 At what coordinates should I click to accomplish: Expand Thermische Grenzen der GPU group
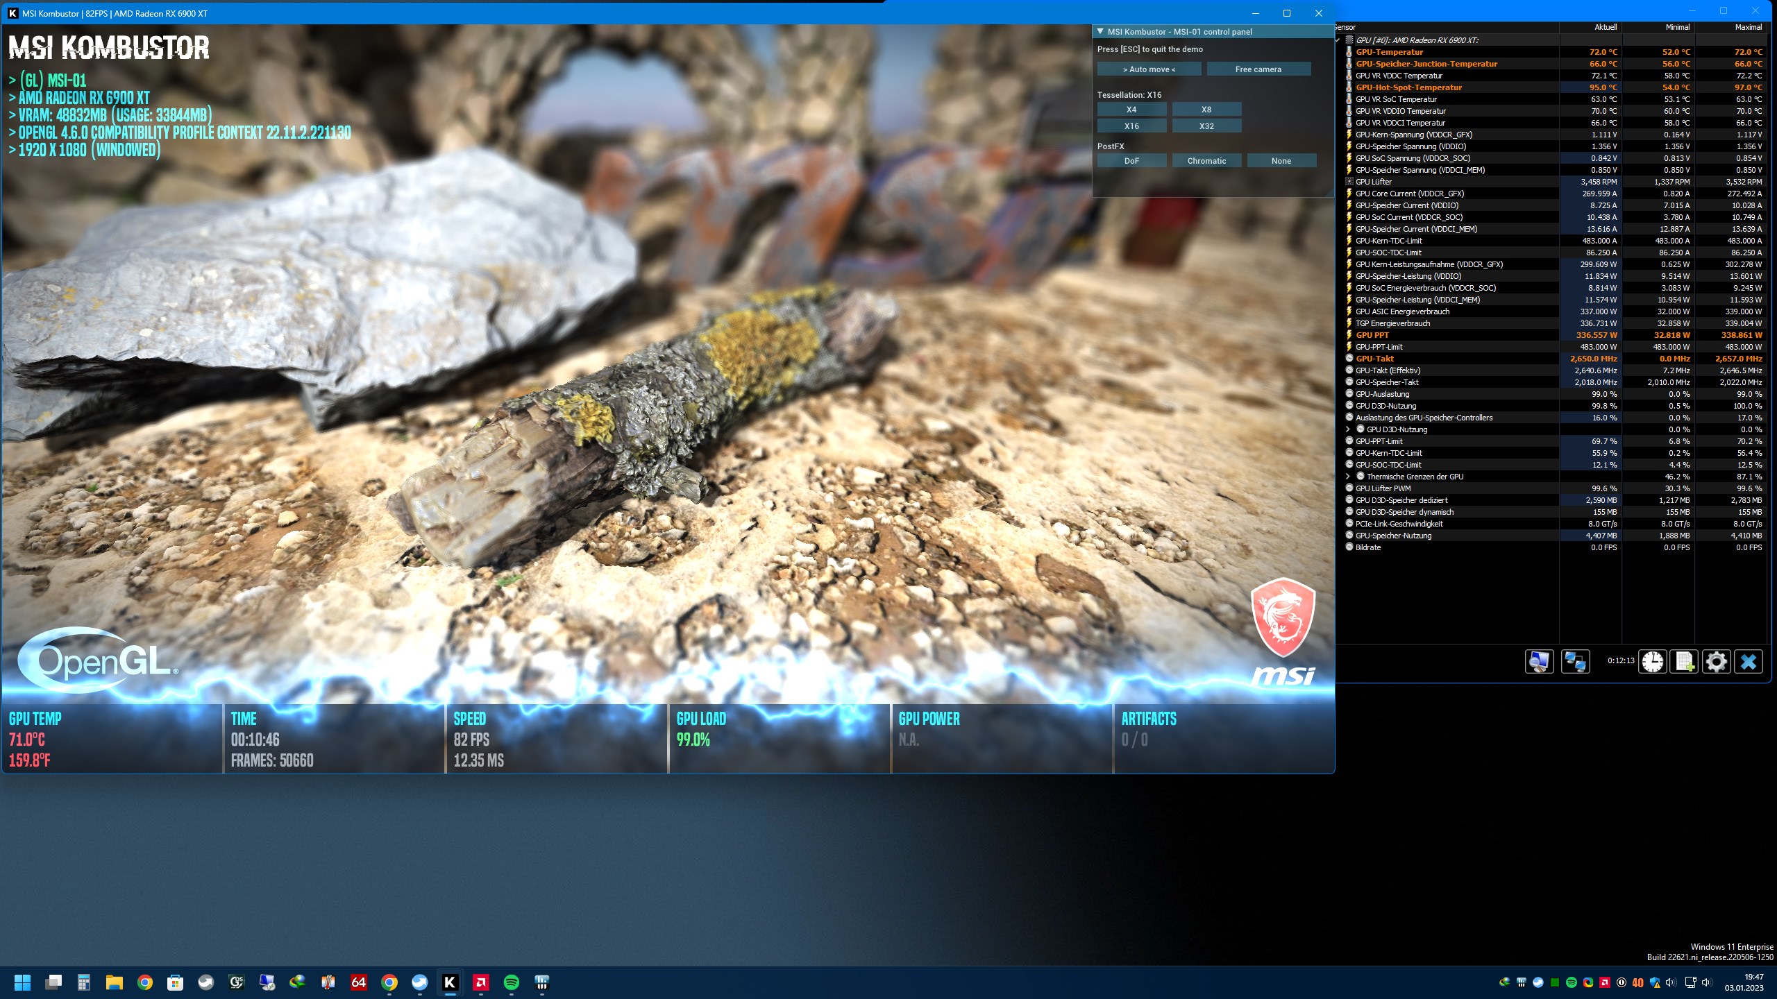point(1348,477)
